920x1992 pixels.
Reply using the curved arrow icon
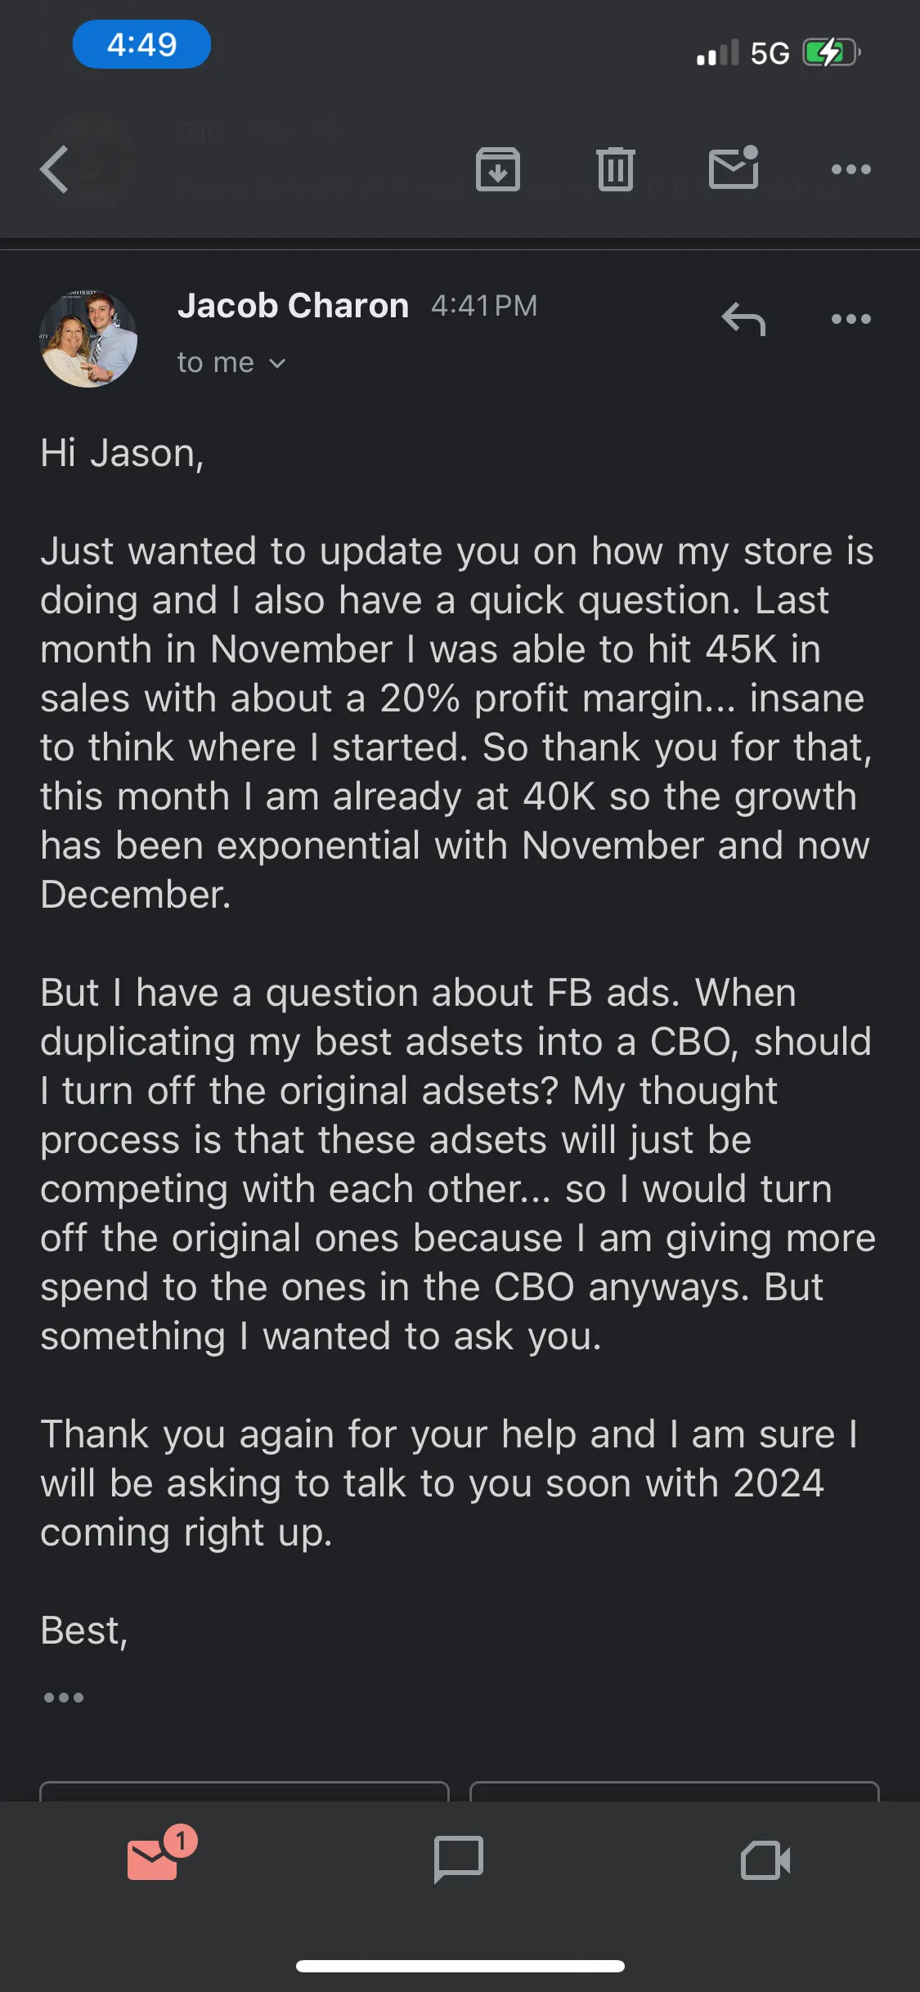pos(743,319)
